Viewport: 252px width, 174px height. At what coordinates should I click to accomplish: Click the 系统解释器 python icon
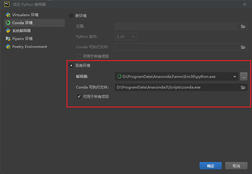(8, 31)
